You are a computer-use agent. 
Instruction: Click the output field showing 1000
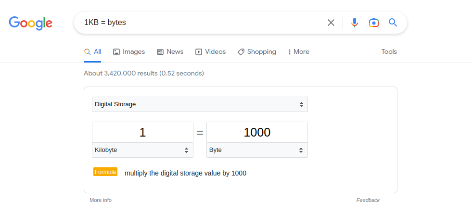click(257, 133)
